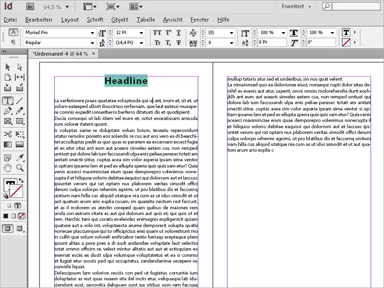Toggle underline formatting
This screenshot has width=384, height=288.
178,32
